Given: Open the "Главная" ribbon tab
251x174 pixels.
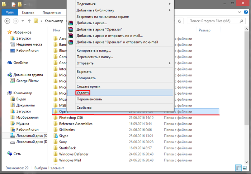Looking at the screenshot, I should pyautogui.click(x=28, y=12).
